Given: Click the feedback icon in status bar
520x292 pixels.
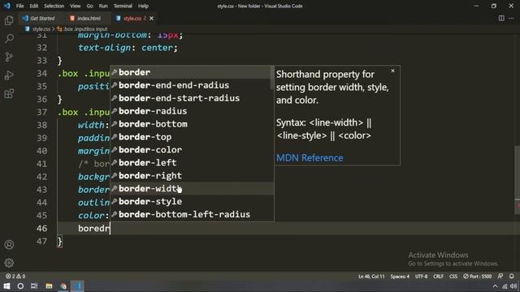Looking at the screenshot, I should 500,276.
